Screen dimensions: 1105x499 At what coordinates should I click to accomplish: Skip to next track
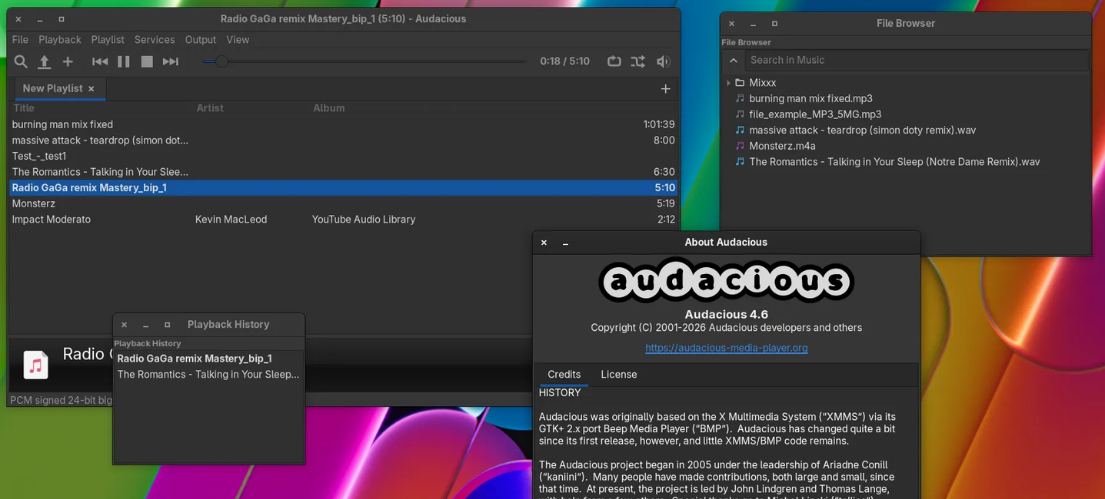[x=171, y=61]
